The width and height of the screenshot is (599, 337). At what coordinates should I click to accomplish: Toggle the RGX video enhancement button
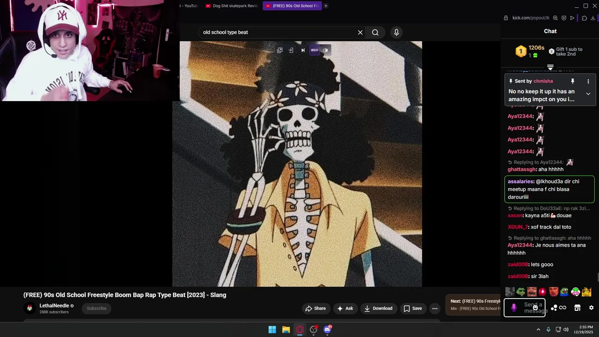coord(314,50)
